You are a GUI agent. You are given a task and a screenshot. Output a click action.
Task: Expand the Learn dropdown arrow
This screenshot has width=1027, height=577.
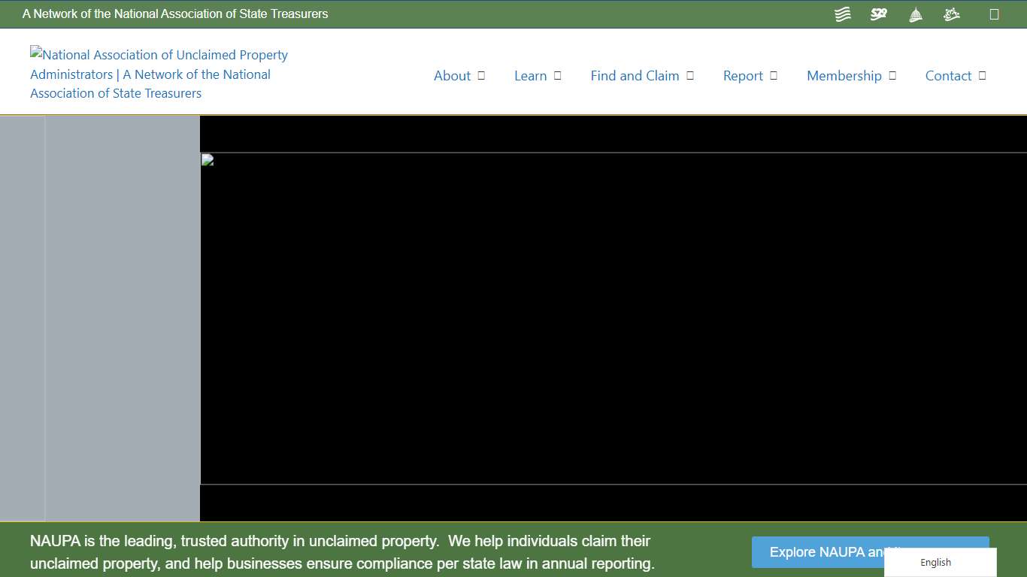pos(556,75)
